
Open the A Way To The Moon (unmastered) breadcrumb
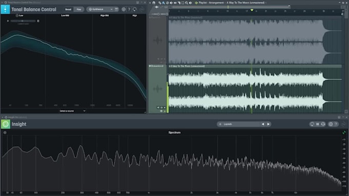pyautogui.click(x=246, y=3)
